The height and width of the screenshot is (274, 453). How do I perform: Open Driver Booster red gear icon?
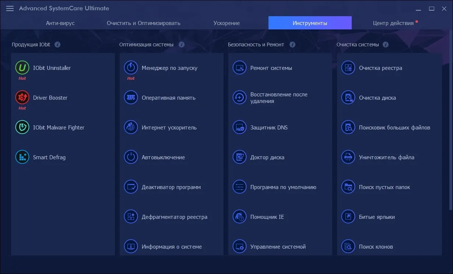tap(22, 97)
